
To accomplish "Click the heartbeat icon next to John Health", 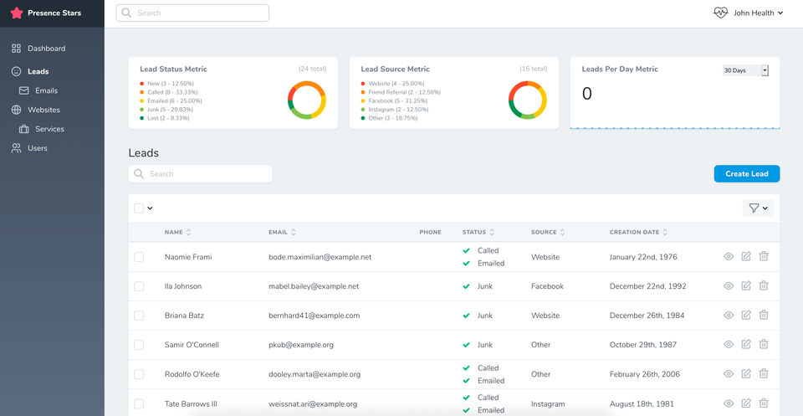I will click(720, 13).
